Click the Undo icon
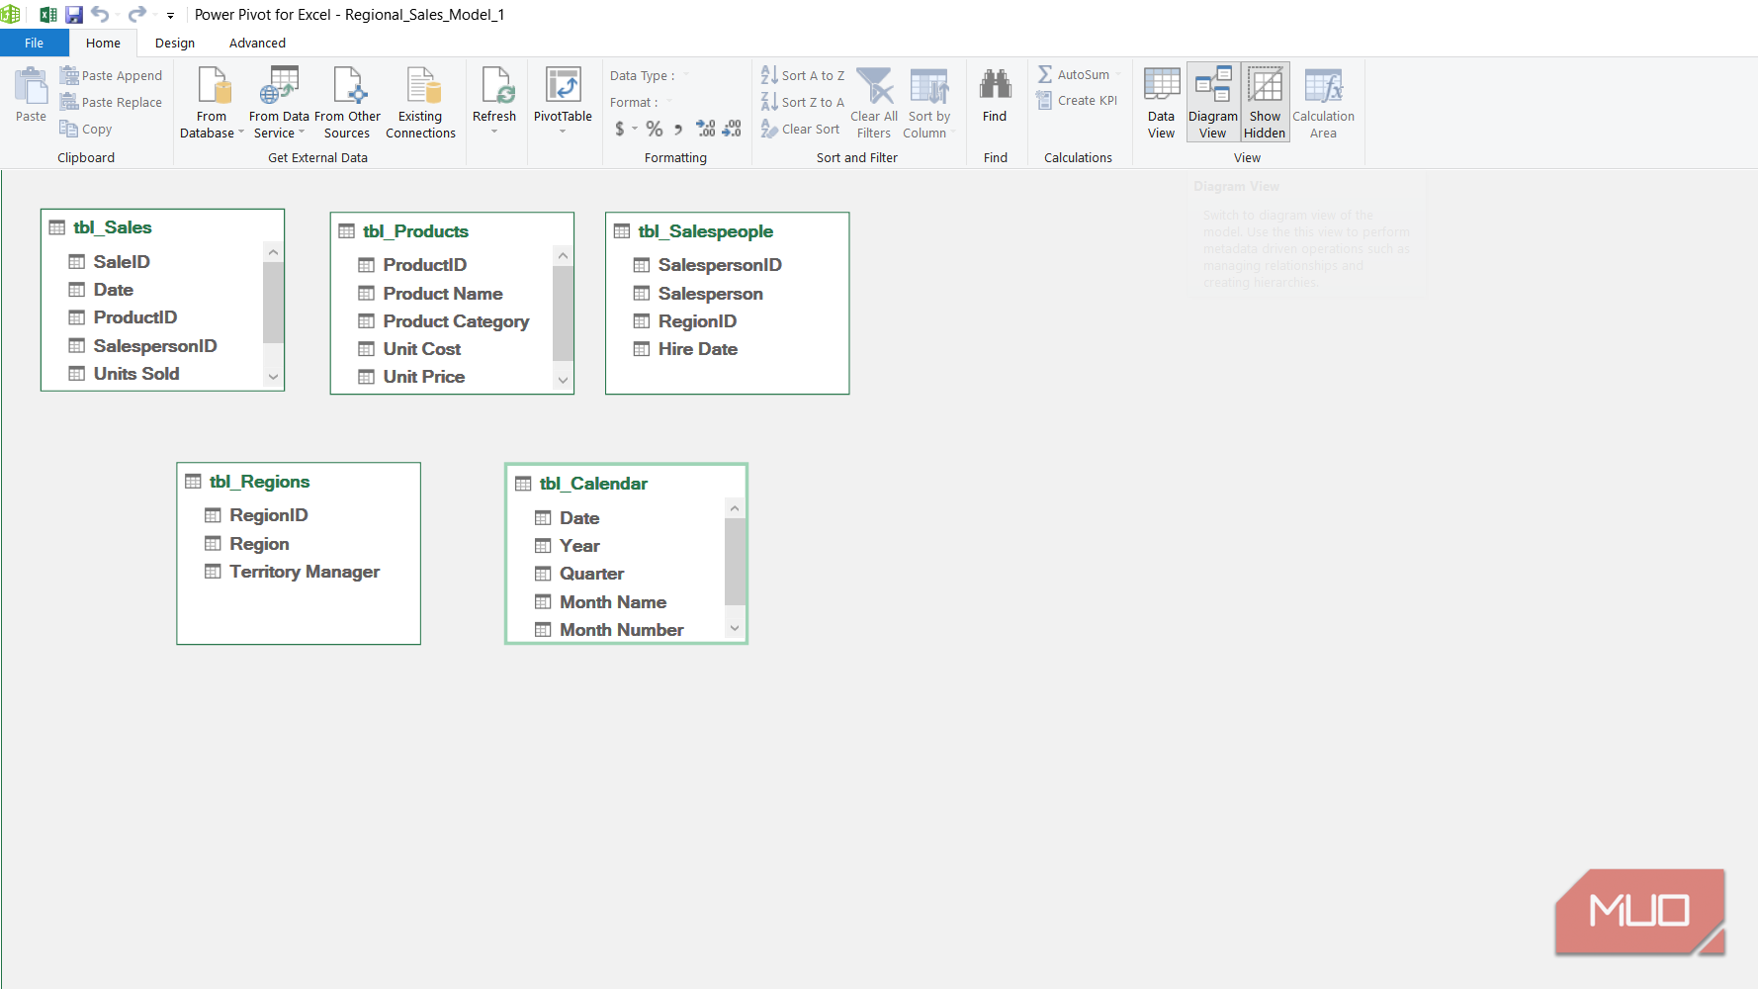The image size is (1758, 989). tap(100, 14)
